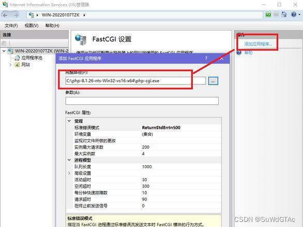Click the 在终止前发送信号 value 0
The height and width of the screenshot is (227, 303).
click(x=143, y=206)
